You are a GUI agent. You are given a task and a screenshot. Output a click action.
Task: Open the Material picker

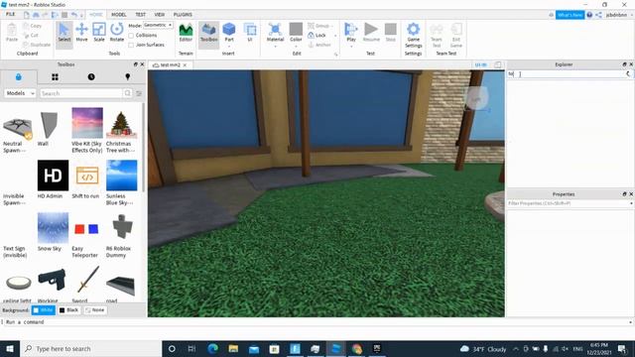pyautogui.click(x=275, y=32)
